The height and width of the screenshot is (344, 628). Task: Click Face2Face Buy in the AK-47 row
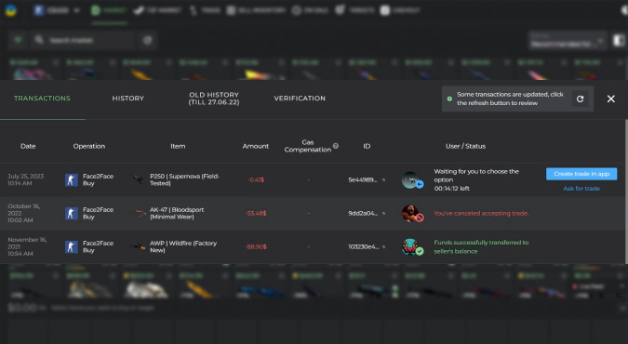coord(98,213)
